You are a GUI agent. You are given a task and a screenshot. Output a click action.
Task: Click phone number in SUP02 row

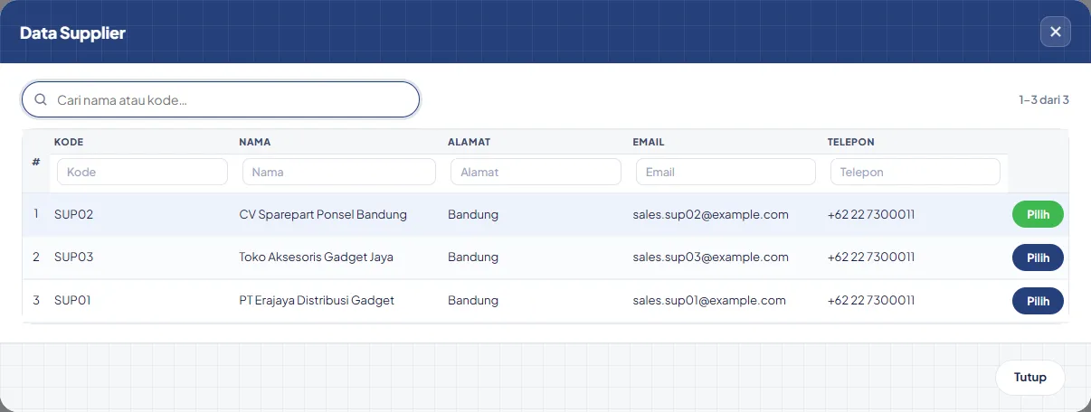(x=871, y=215)
